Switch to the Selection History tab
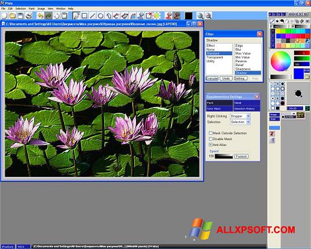 [247, 108]
